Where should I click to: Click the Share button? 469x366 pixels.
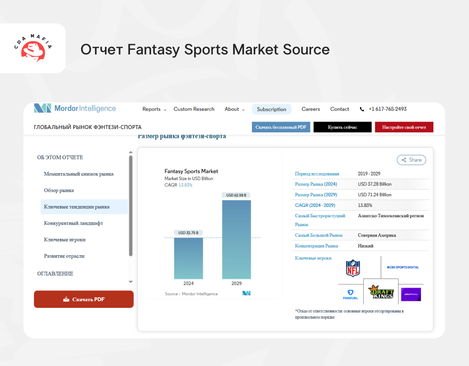(411, 160)
